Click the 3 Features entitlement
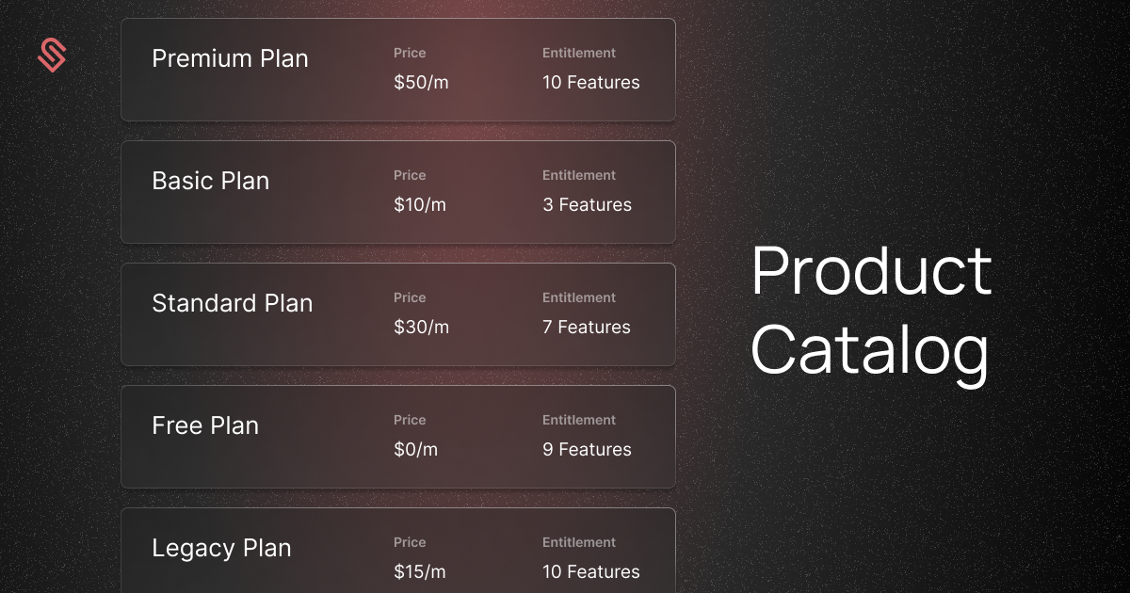This screenshot has height=593, width=1130. pyautogui.click(x=587, y=205)
